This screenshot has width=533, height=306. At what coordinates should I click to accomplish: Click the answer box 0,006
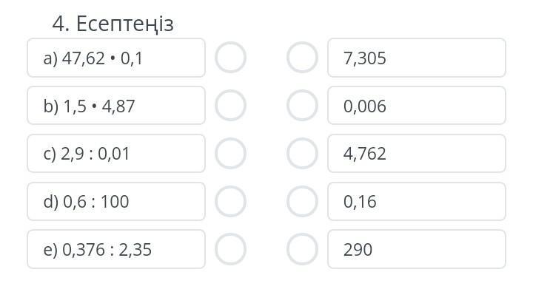coord(417,106)
